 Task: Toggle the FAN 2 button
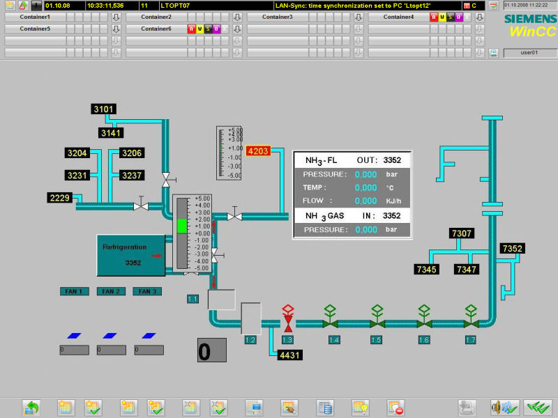tap(111, 292)
